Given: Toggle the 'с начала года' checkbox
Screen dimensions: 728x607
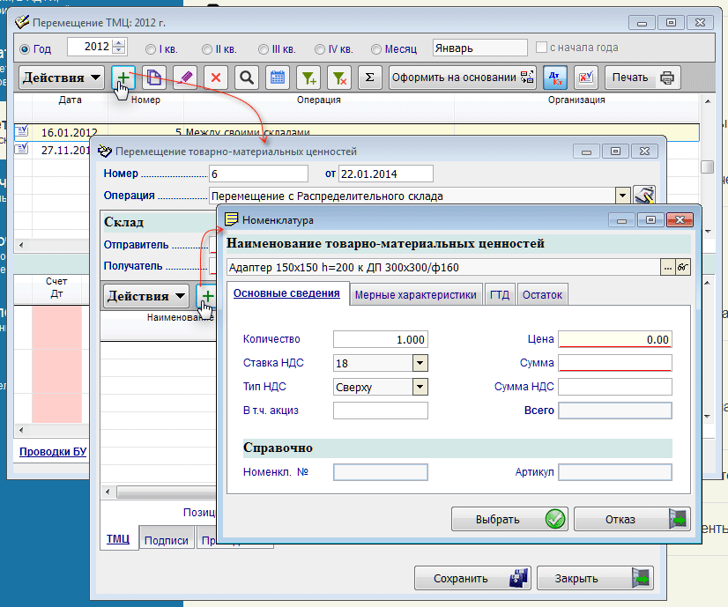Looking at the screenshot, I should coord(541,48).
